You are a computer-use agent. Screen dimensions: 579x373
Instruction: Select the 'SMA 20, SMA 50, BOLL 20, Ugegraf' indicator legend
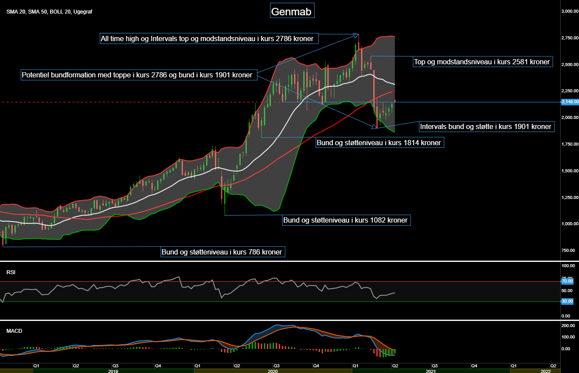click(x=49, y=12)
